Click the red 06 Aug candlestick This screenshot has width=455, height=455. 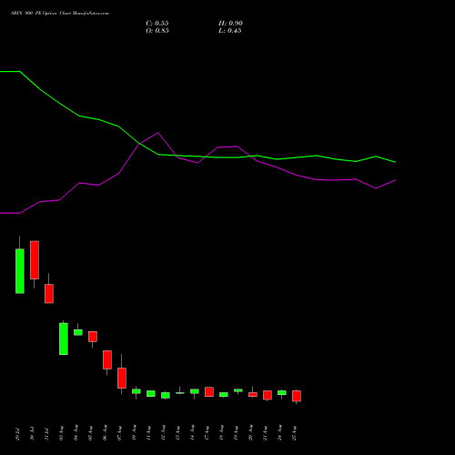pyautogui.click(x=107, y=359)
